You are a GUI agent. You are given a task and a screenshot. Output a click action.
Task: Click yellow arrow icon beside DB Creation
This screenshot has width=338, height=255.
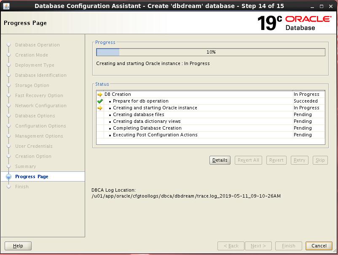100,95
